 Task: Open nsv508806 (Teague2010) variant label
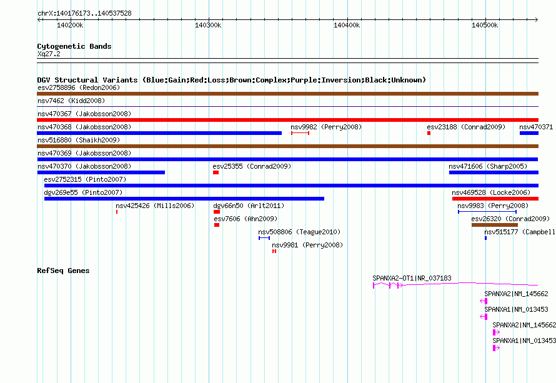point(299,232)
